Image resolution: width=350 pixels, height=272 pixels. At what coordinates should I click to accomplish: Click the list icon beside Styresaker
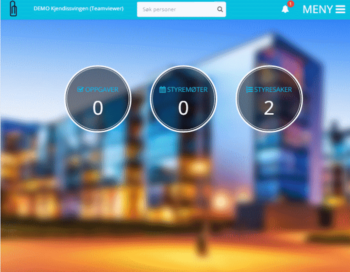249,90
